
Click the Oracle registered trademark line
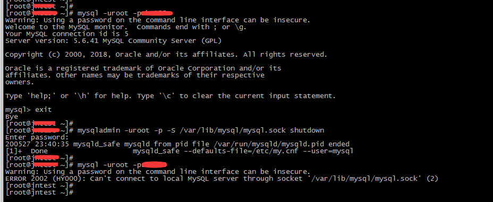click(x=143, y=68)
